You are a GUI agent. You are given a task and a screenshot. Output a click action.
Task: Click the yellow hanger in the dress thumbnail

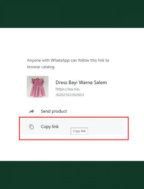pyautogui.click(x=38, y=78)
